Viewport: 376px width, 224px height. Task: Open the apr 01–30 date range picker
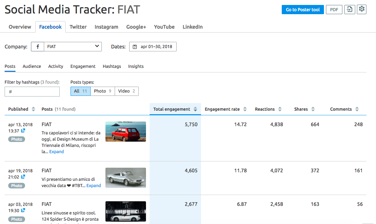tap(156, 46)
